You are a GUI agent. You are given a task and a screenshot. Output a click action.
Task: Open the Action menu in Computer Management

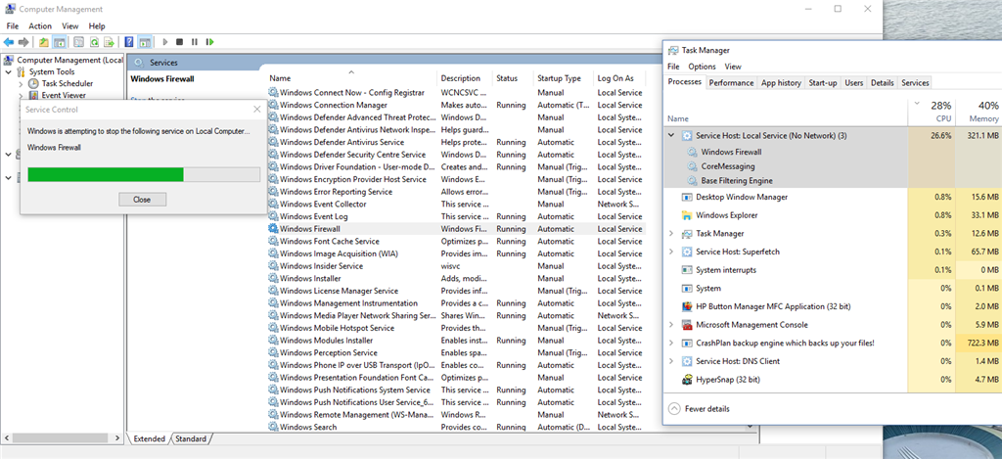pyautogui.click(x=40, y=26)
